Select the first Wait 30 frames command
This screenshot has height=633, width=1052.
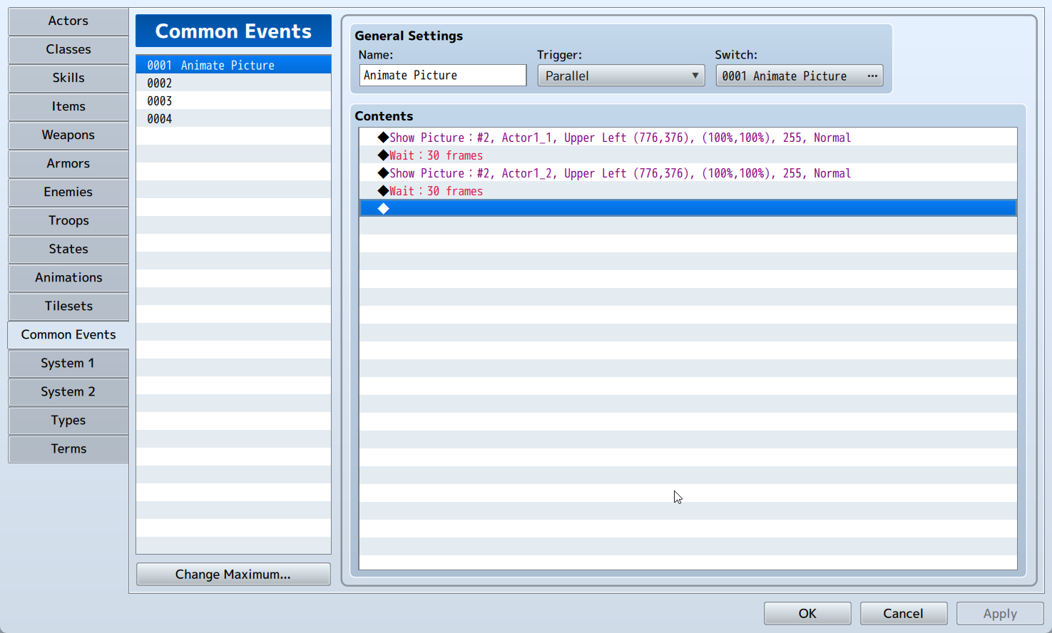[x=688, y=155]
